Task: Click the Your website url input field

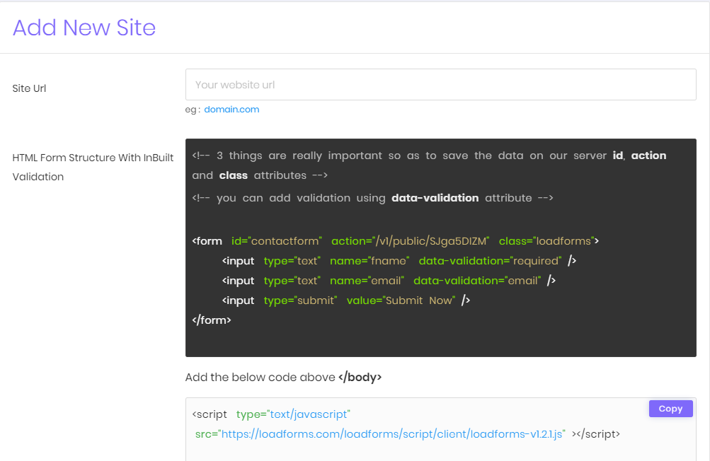Action: pyautogui.click(x=439, y=84)
